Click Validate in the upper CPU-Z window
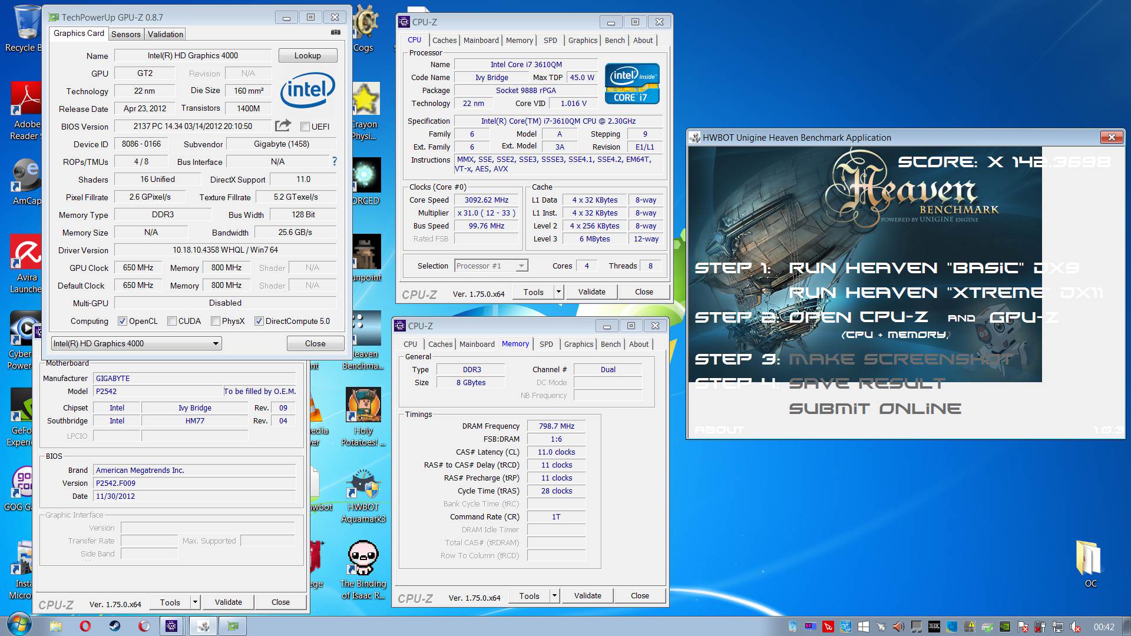Viewport: 1131px width, 636px height. coord(591,291)
